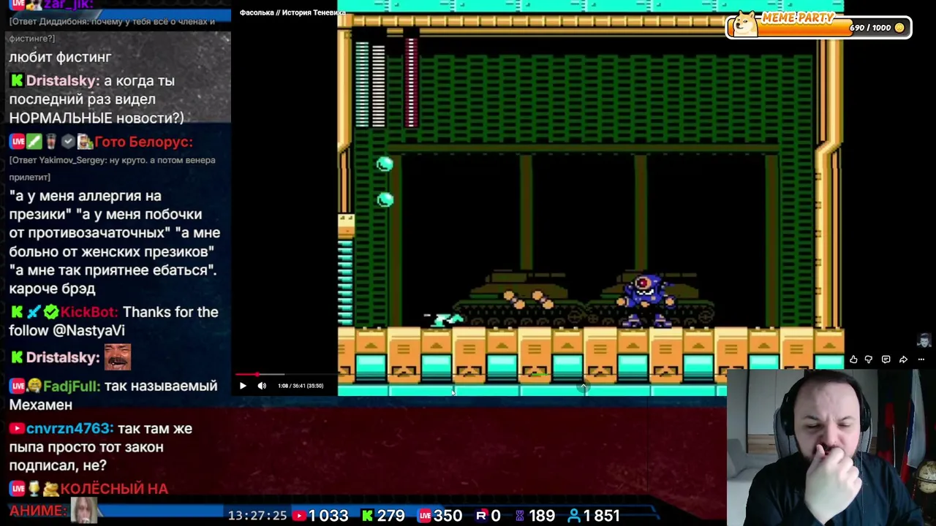Mute the video with the speaker icon

262,386
